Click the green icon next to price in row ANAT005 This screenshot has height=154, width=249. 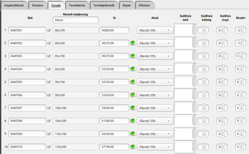(x=133, y=82)
